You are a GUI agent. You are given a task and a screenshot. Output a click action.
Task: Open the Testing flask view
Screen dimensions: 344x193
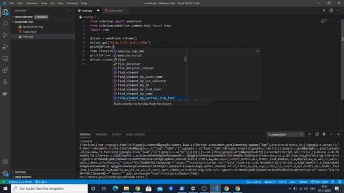5,82
